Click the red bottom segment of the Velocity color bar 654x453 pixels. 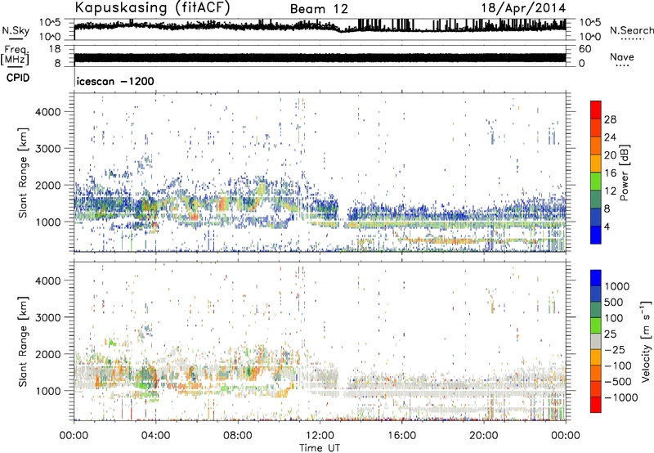coord(596,405)
